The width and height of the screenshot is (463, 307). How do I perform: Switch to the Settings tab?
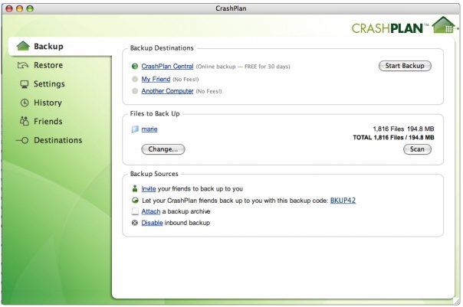tap(49, 84)
